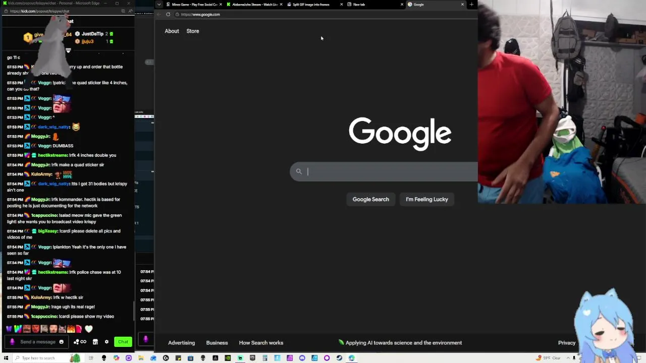Open Epic Games launcher taskbar icon
The width and height of the screenshot is (646, 363).
[252, 358]
